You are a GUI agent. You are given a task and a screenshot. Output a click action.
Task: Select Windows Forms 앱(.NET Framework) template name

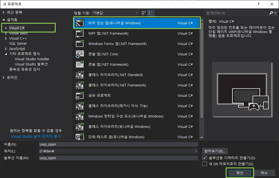(x=118, y=44)
